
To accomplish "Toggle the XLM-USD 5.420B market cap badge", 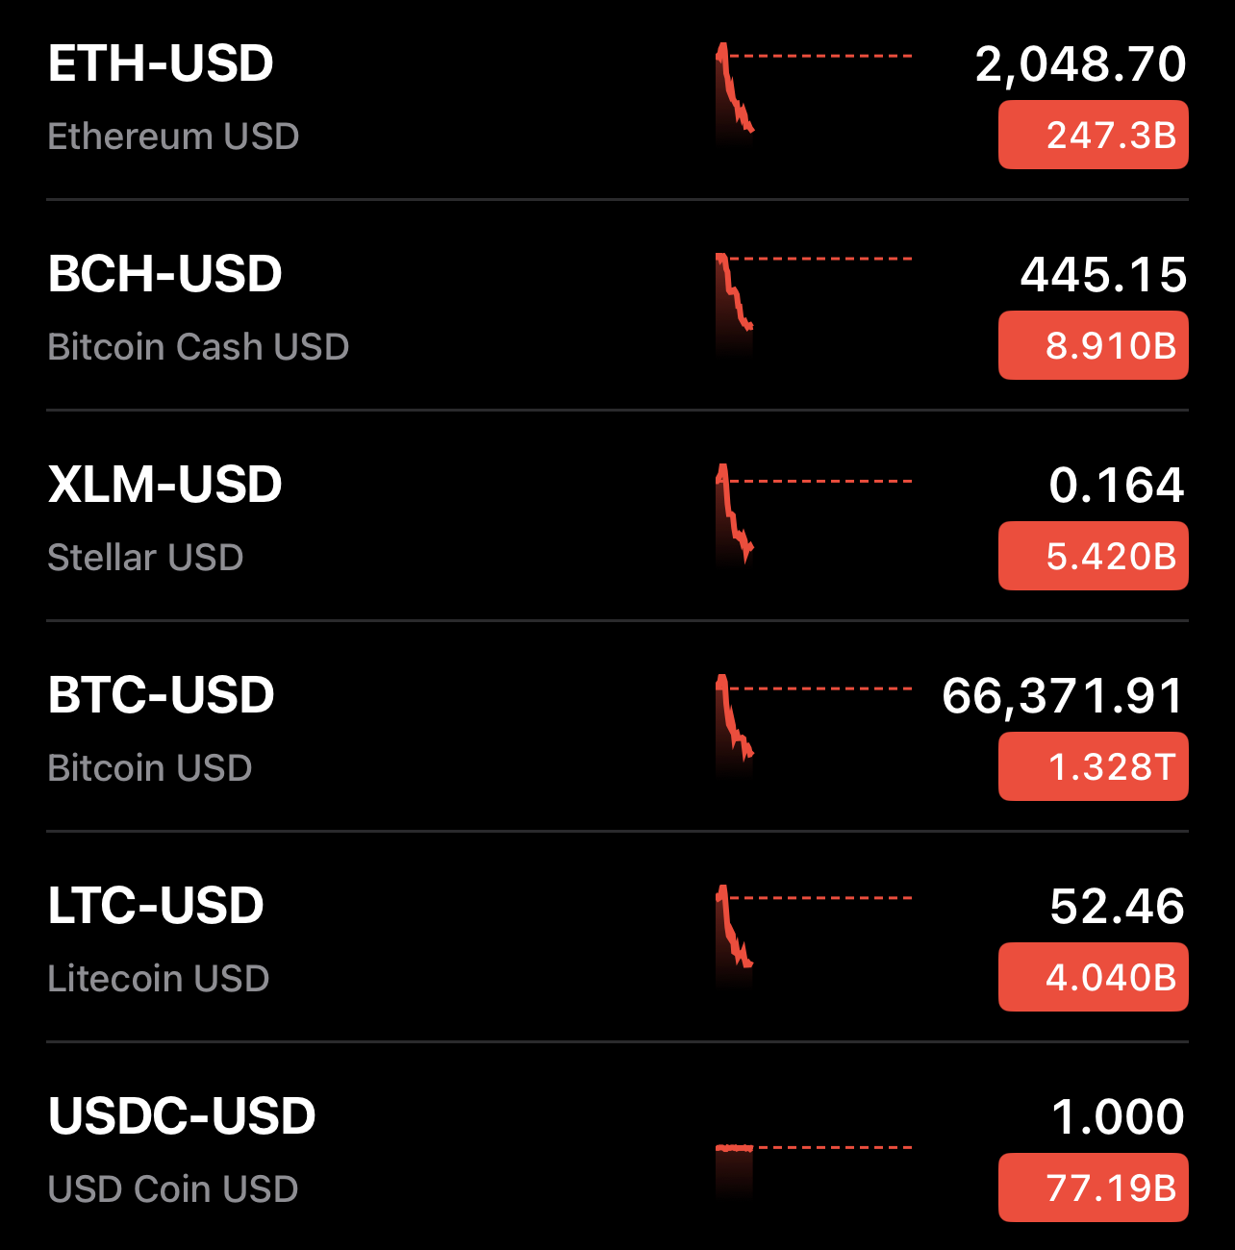I will tap(1093, 556).
